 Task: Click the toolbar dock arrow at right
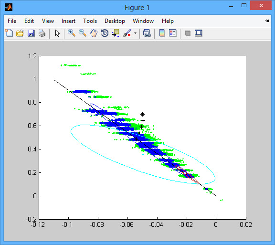pos(267,21)
